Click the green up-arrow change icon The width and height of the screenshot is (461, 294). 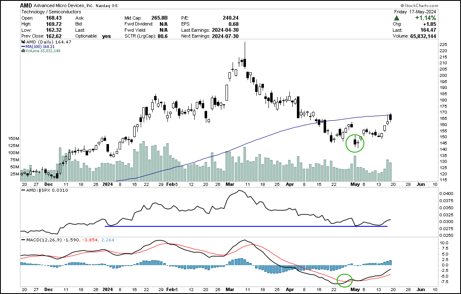tap(397, 18)
